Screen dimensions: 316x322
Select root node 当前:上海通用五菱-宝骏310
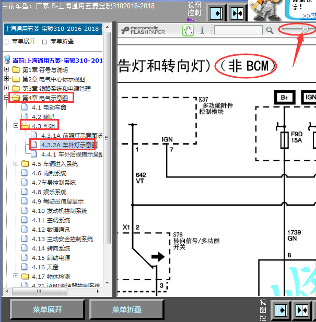[57, 61]
